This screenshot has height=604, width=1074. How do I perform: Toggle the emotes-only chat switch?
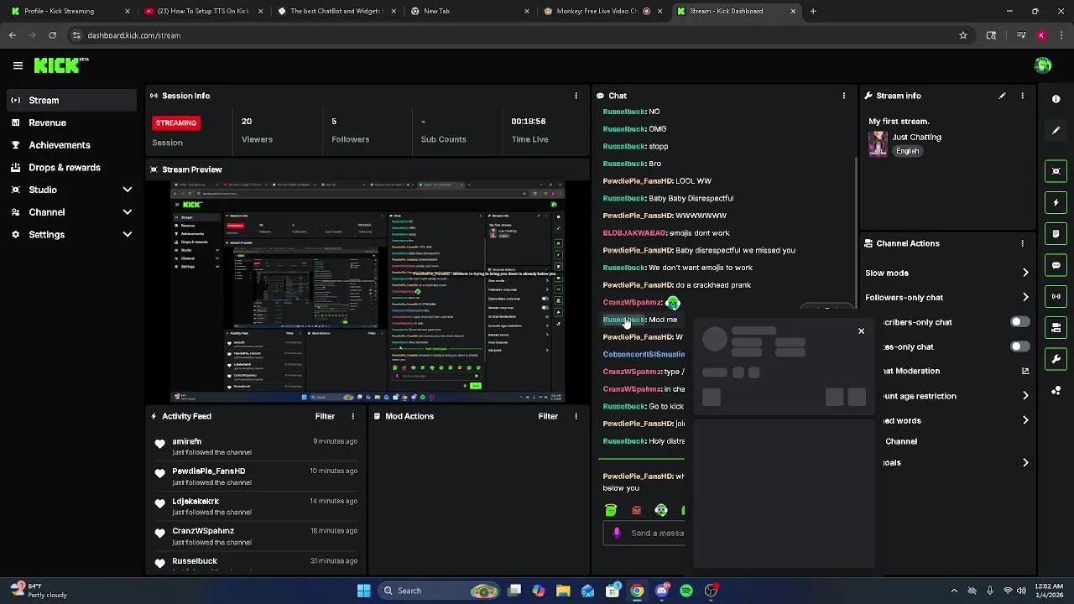coord(1019,346)
